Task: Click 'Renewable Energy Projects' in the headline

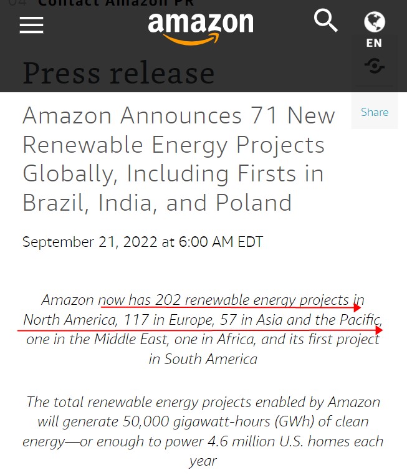Action: [x=173, y=145]
